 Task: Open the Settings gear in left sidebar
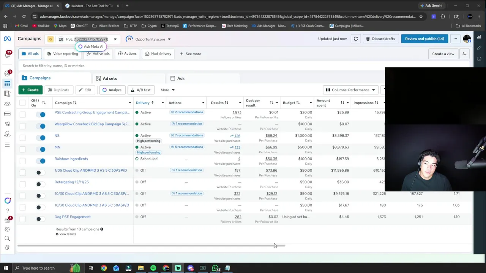[7, 229]
